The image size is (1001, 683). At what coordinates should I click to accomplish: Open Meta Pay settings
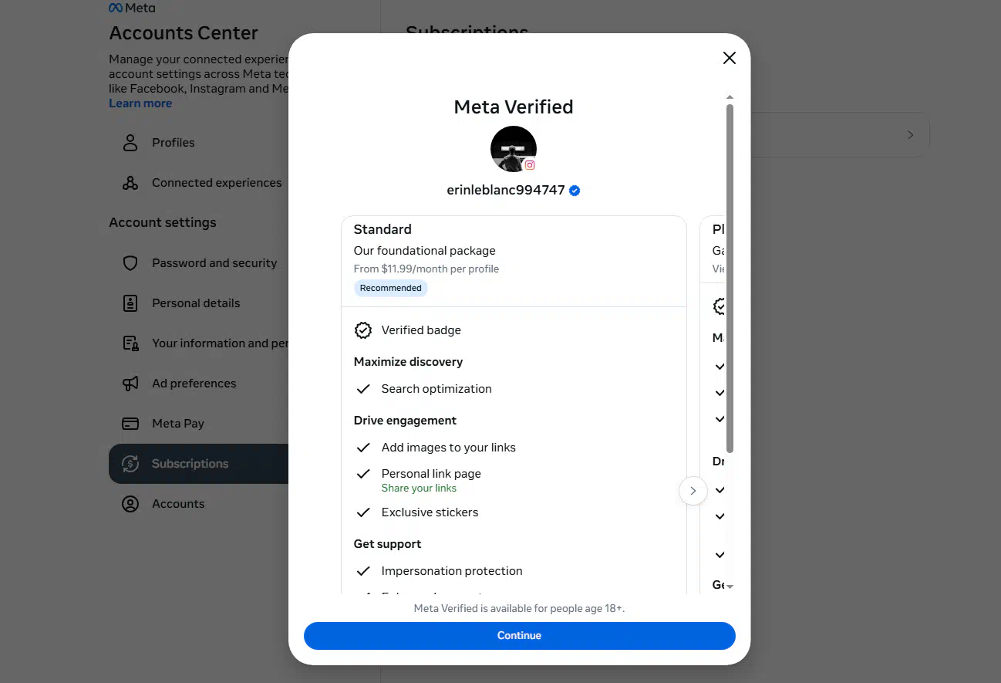(x=199, y=424)
